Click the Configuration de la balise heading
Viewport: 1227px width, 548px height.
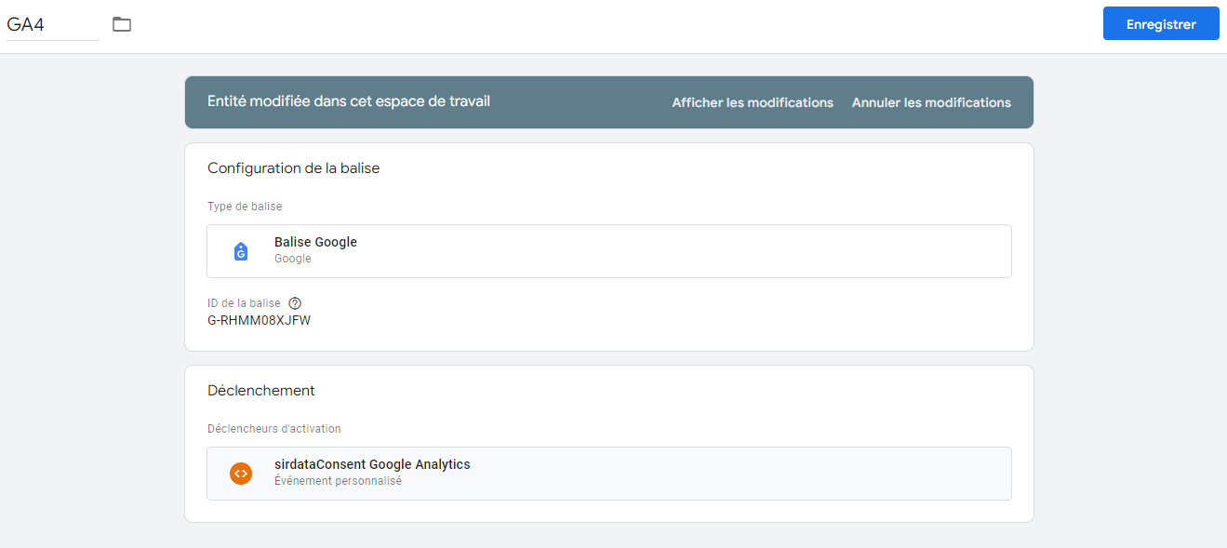click(x=293, y=168)
